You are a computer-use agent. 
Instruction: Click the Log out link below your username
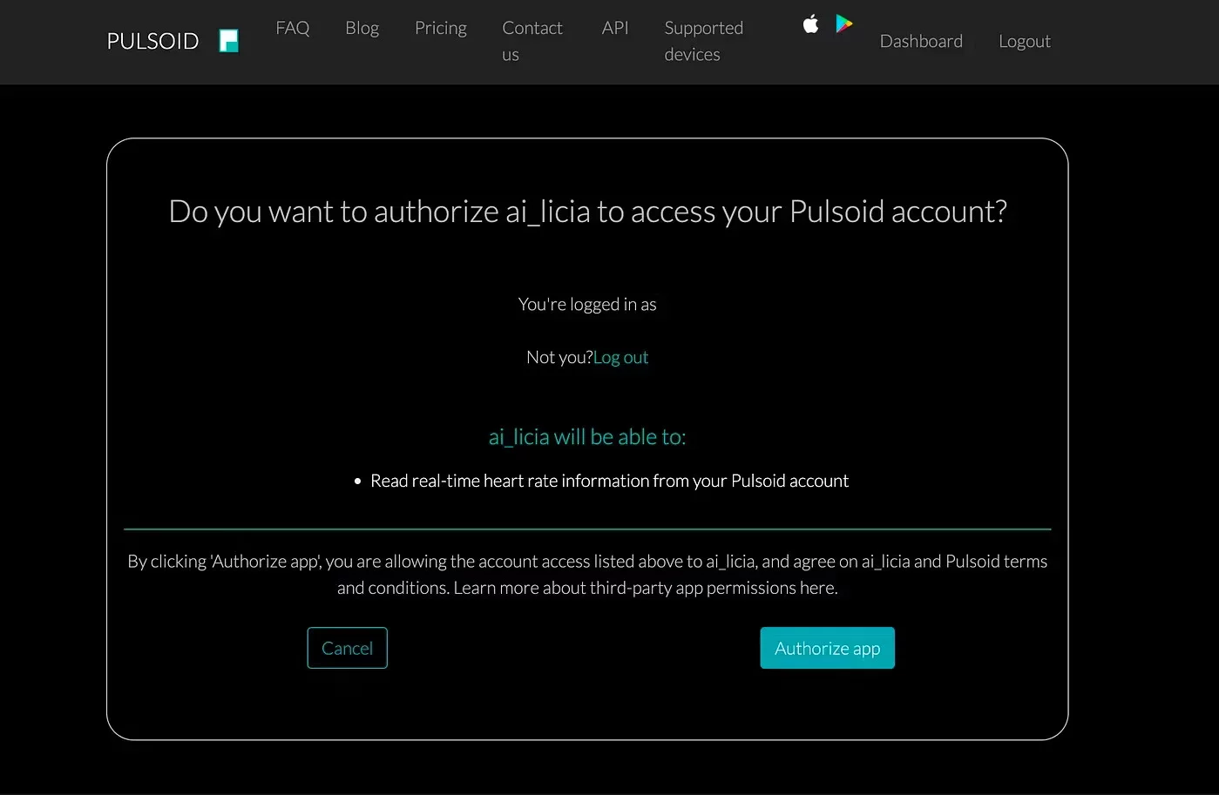click(x=620, y=357)
